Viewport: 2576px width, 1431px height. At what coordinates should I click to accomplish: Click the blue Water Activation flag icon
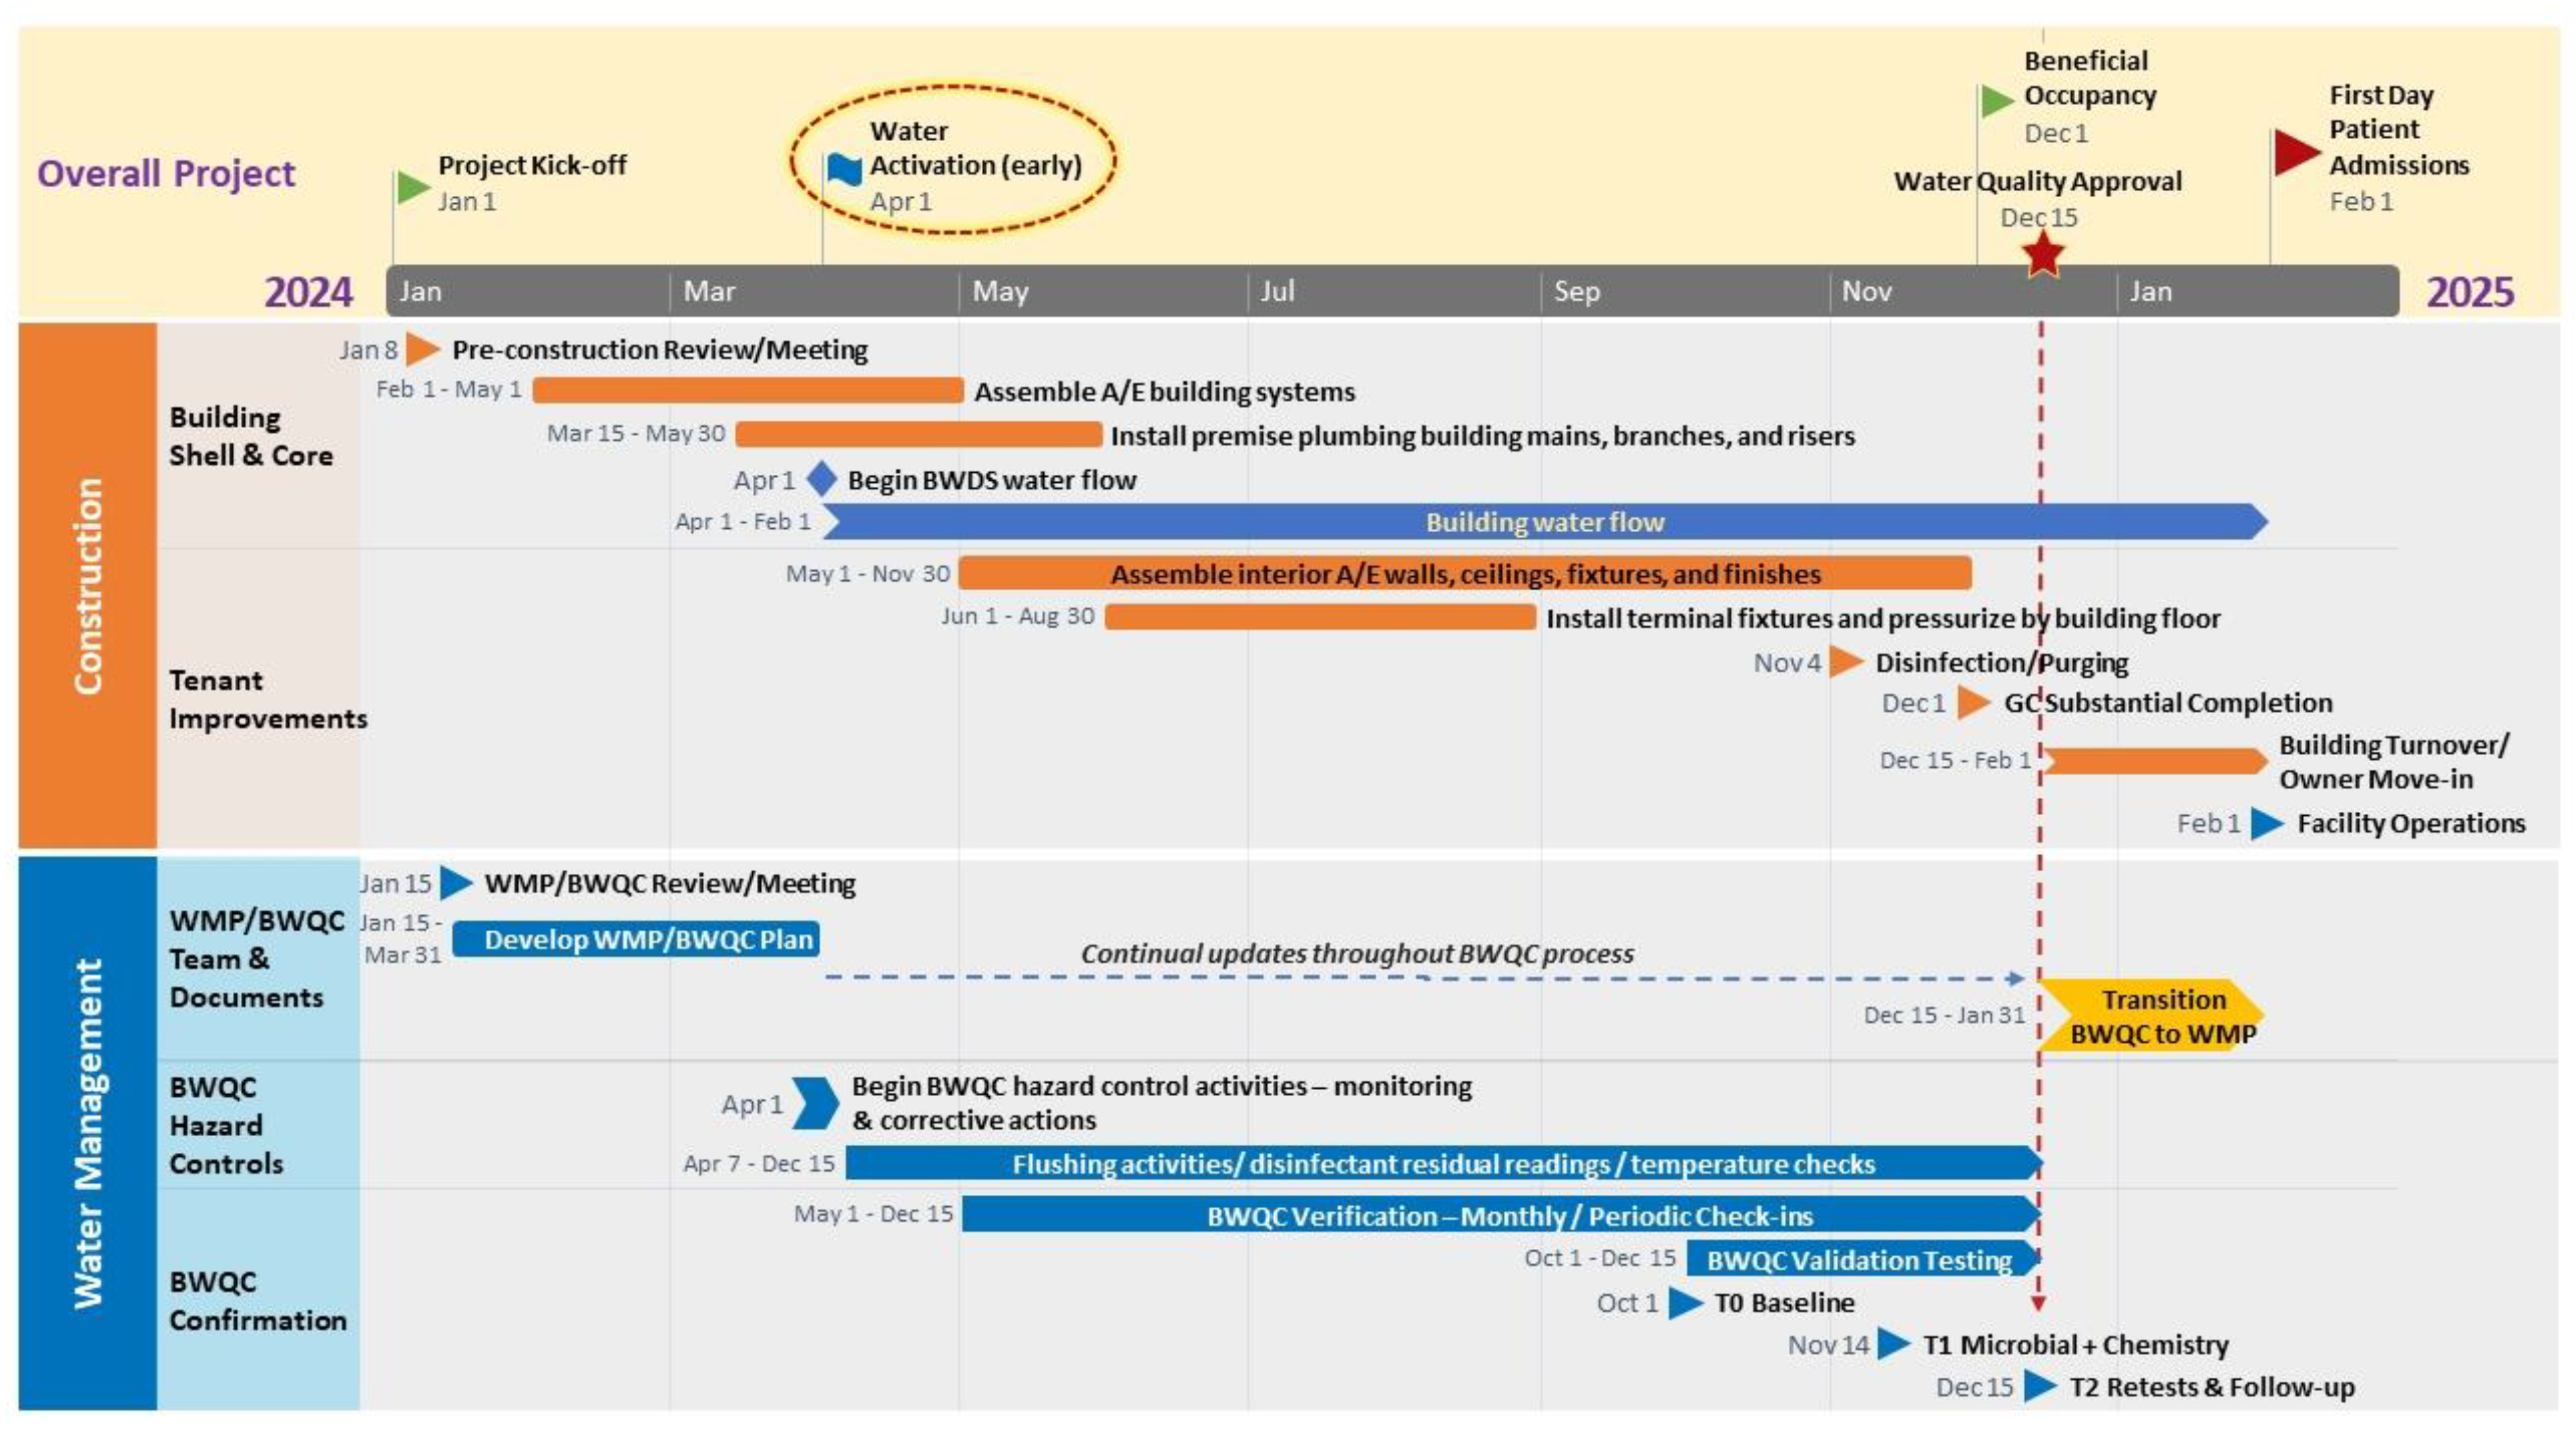(844, 169)
